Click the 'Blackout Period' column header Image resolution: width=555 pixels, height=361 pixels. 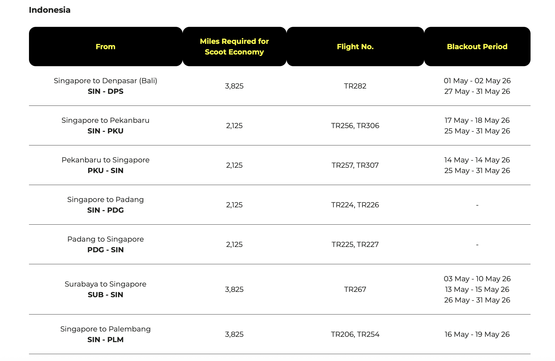pos(477,47)
